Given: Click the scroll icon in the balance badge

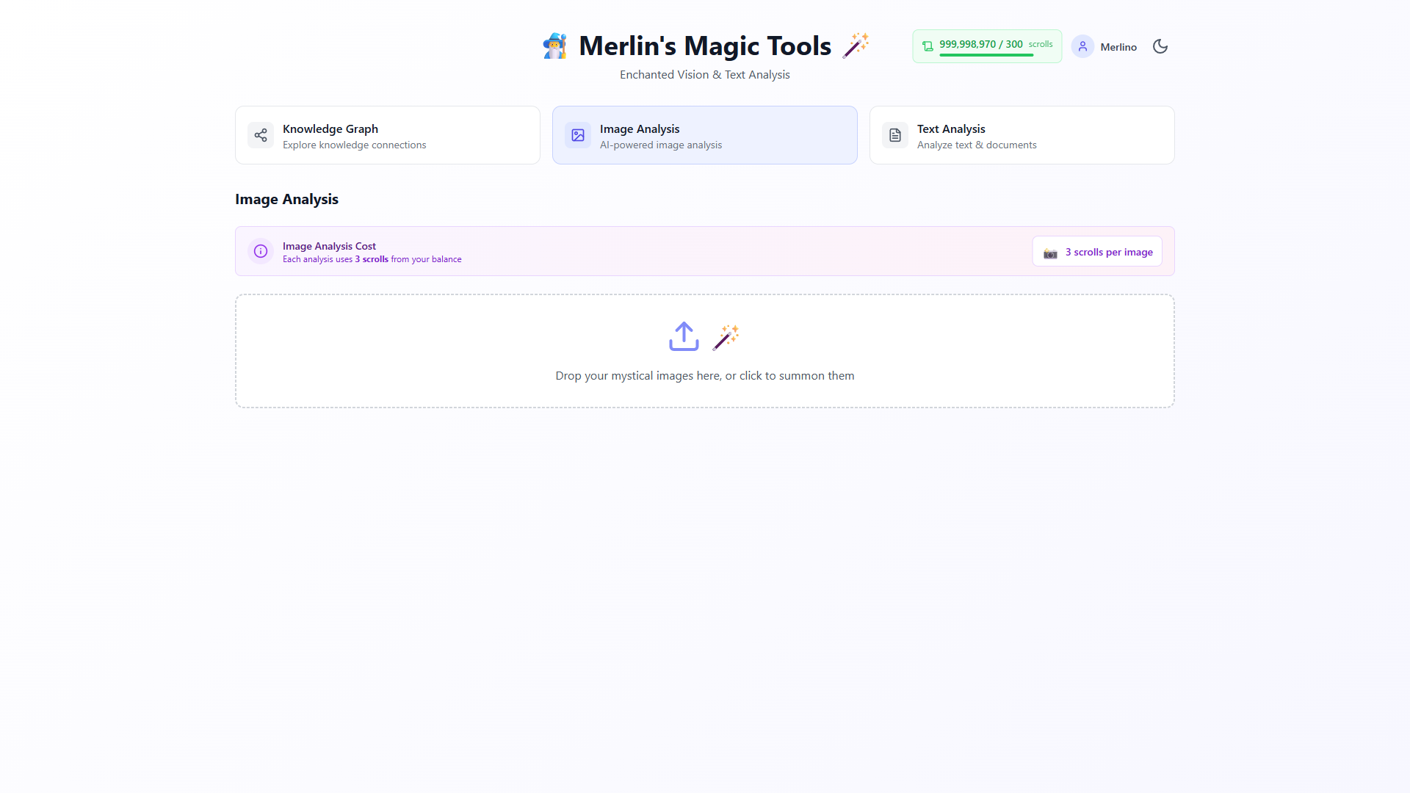Looking at the screenshot, I should [928, 46].
